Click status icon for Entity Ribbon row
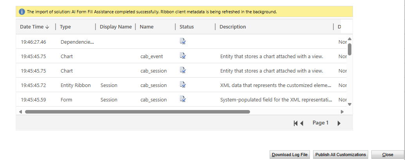This screenshot has height=160, width=405. pos(183,85)
